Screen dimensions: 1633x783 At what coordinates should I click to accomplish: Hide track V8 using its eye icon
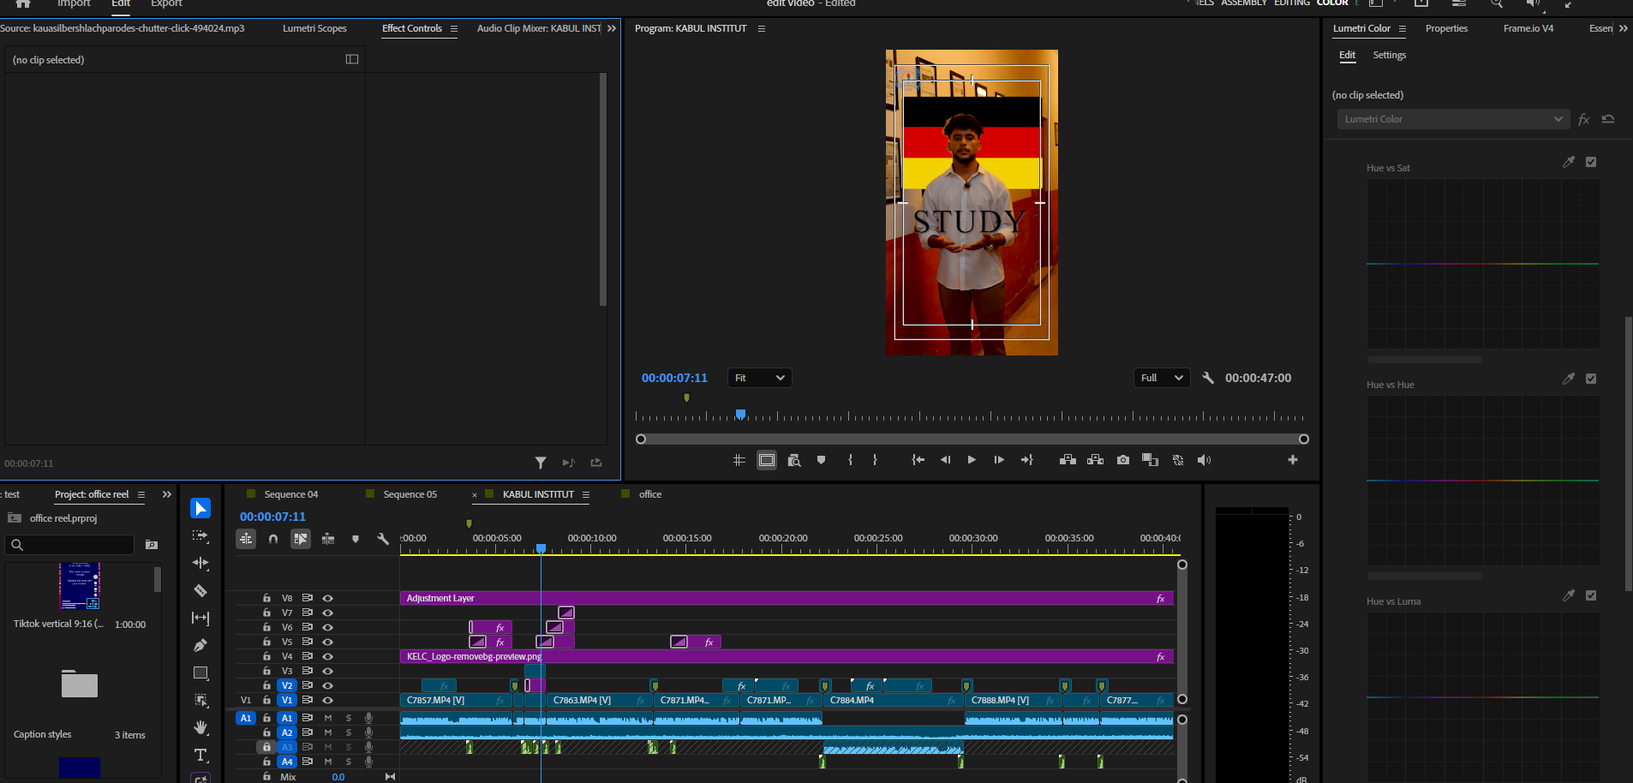pos(327,598)
